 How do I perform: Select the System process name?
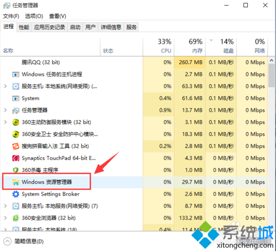tap(30, 98)
